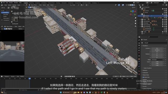Open the Modifiers wrench tab icon

point(139,62)
